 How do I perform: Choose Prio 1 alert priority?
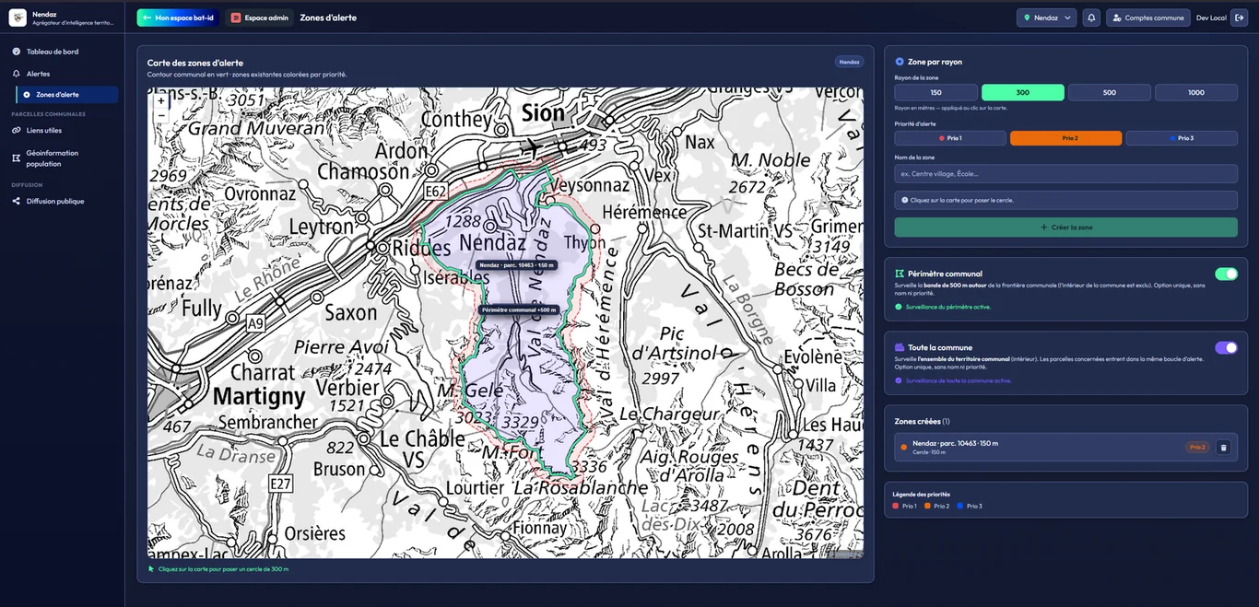click(x=950, y=138)
